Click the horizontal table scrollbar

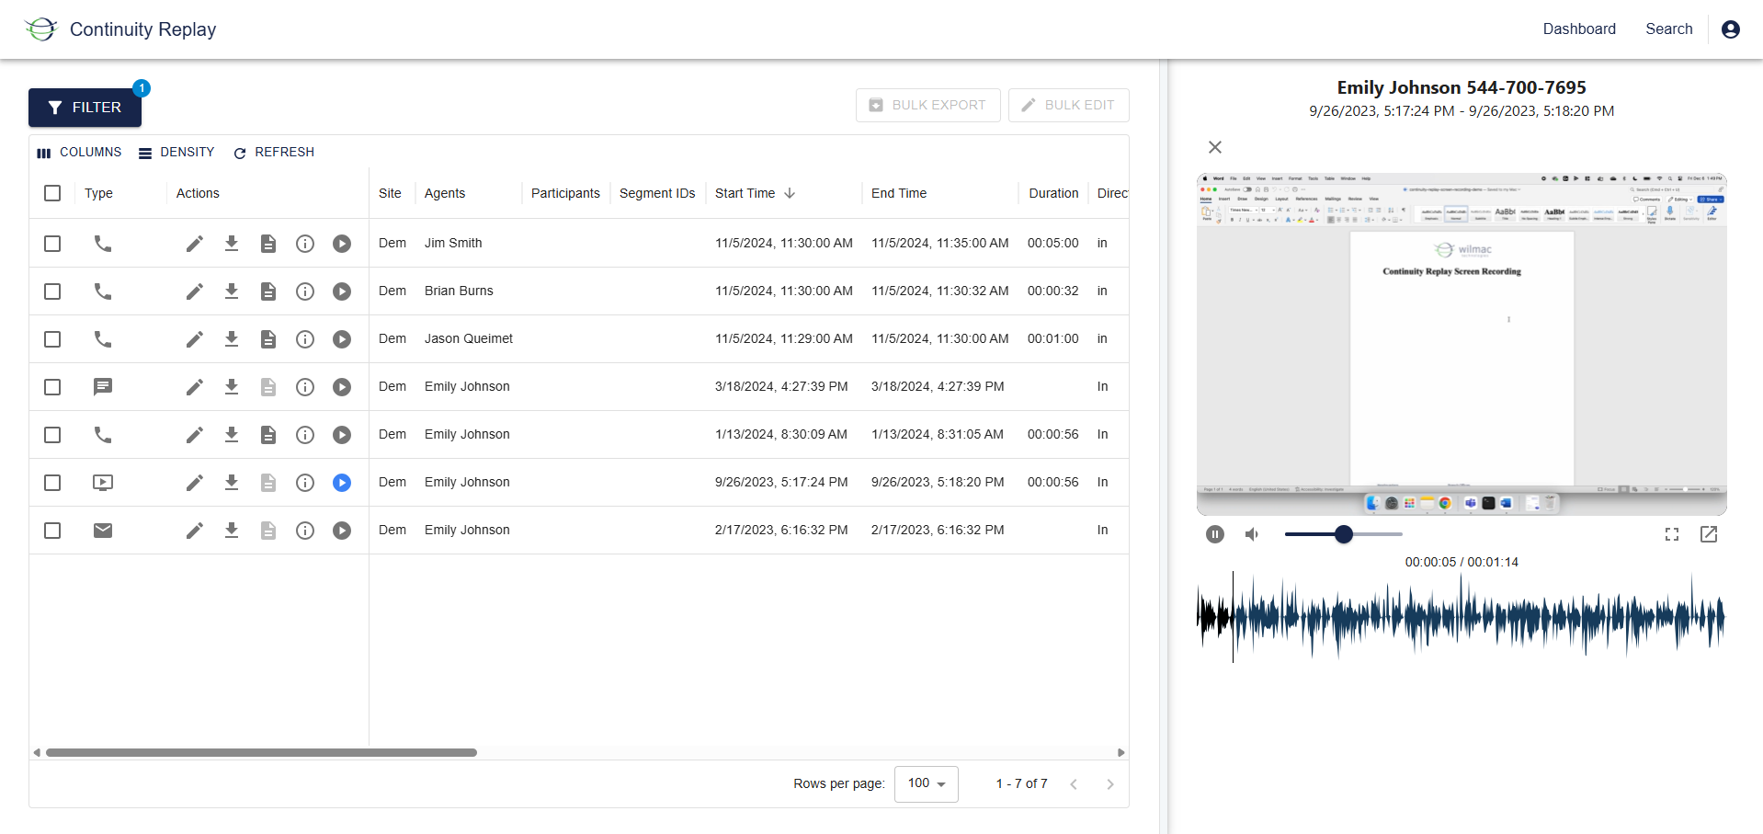click(x=261, y=752)
